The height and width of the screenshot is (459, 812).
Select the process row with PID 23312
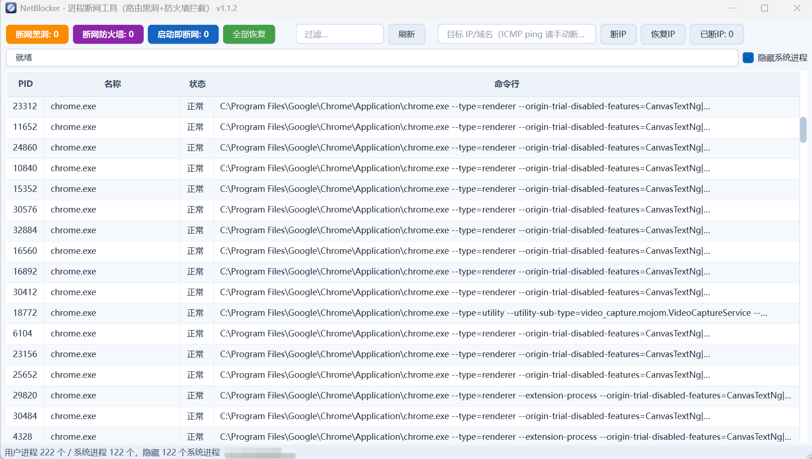[403, 106]
